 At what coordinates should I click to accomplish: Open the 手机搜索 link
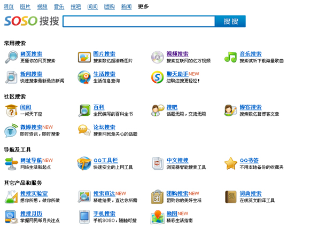(x=104, y=214)
